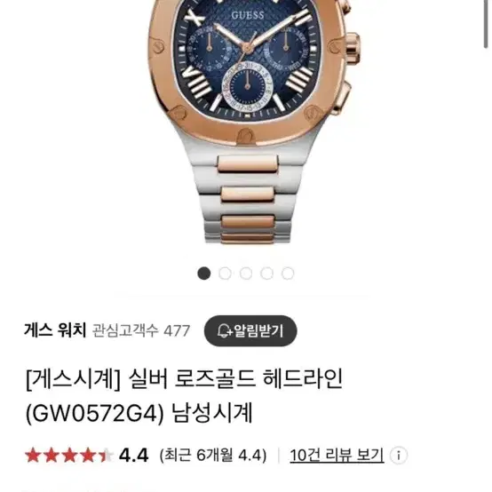Tap the 실버 로즈골드 헤드라인 product title
This screenshot has height=492, width=492.
point(235,379)
